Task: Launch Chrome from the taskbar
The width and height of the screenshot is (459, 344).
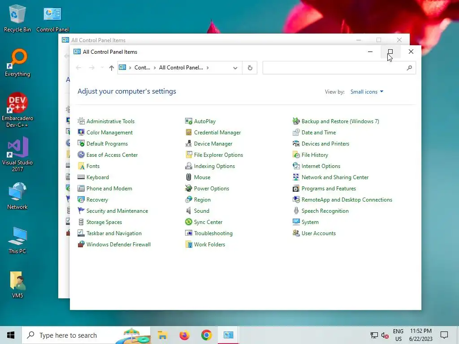Action: tap(206, 335)
